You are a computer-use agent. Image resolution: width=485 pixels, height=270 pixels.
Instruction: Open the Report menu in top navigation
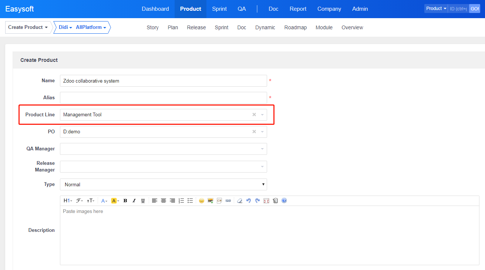click(x=298, y=9)
